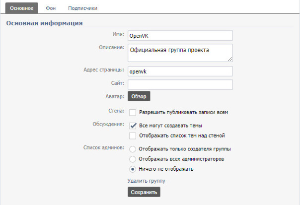This screenshot has width=300, height=205.
Task: Click the Сохранить button
Action: click(x=144, y=192)
